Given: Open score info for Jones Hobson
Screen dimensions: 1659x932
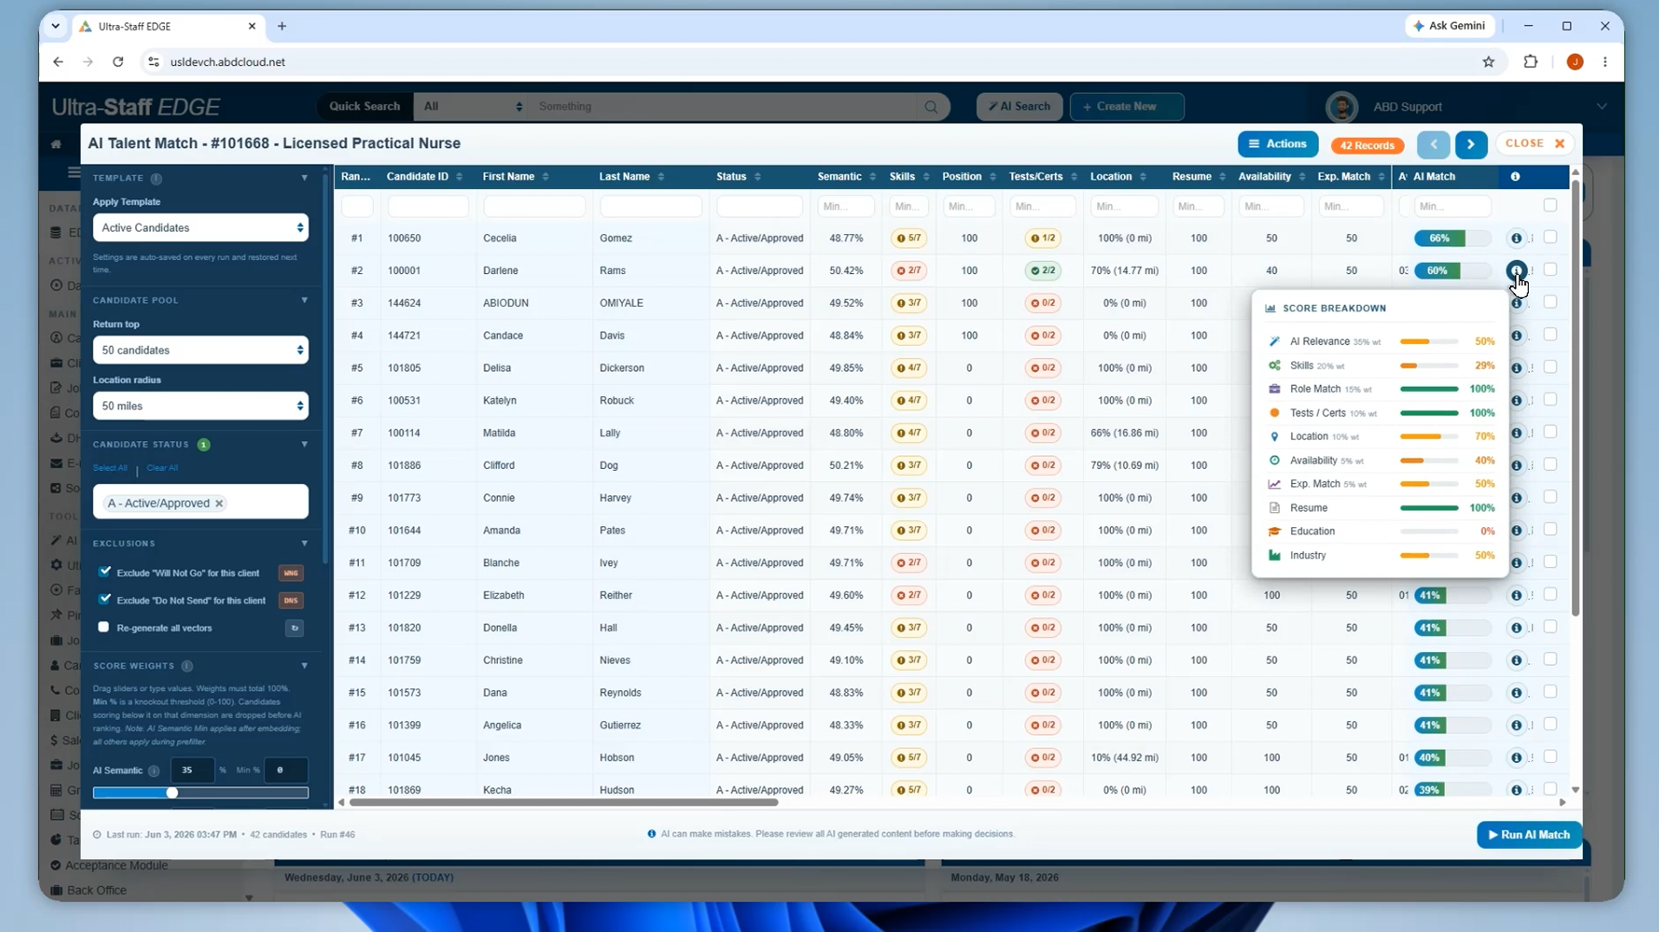Looking at the screenshot, I should (x=1516, y=758).
